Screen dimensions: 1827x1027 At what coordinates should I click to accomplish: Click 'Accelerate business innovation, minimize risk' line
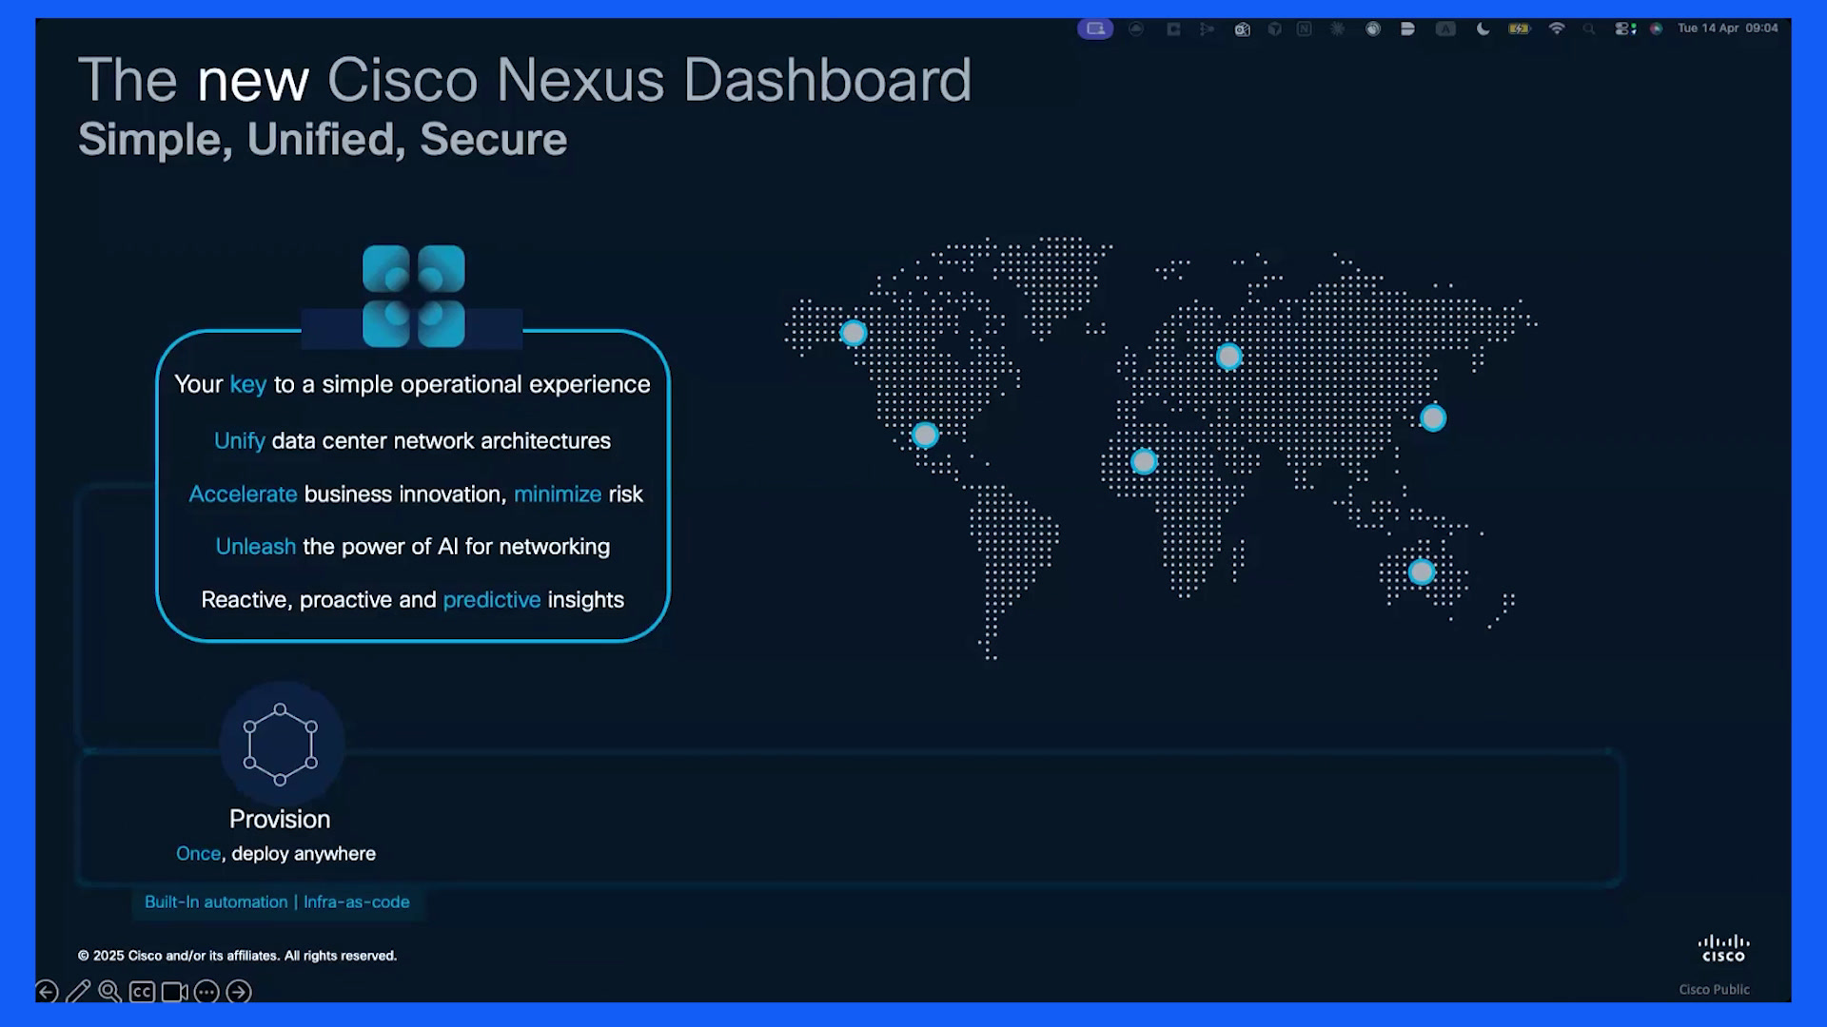pos(416,494)
